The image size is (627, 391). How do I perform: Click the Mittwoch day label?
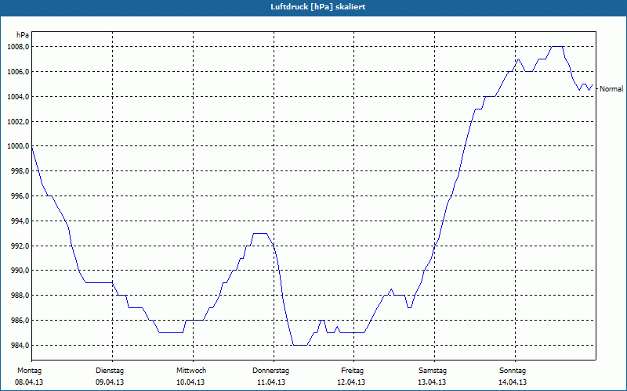click(191, 371)
